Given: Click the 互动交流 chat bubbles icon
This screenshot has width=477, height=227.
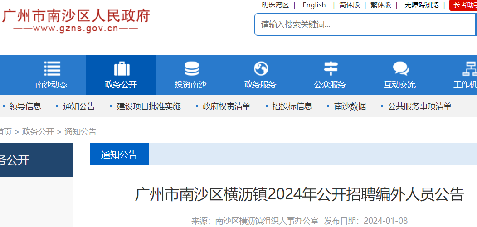Looking at the screenshot, I should pyautogui.click(x=400, y=68).
